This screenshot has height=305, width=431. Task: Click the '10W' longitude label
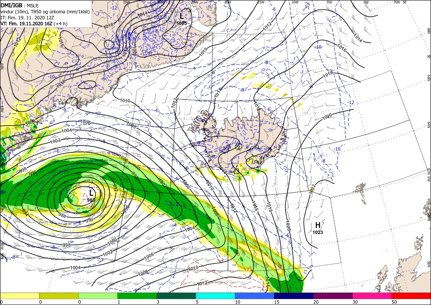point(295,2)
